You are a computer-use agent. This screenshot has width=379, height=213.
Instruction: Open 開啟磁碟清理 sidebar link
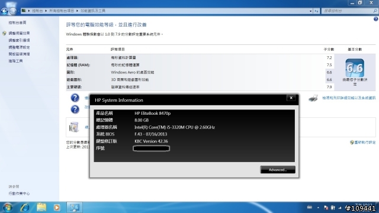click(x=19, y=54)
